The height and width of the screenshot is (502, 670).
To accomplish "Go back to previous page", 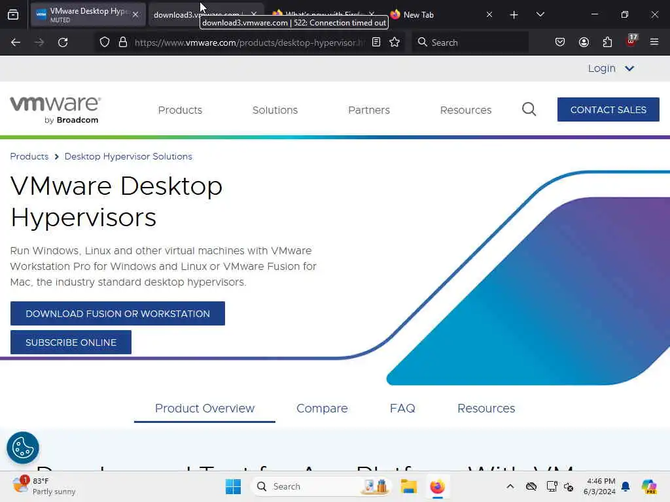I will (x=16, y=42).
